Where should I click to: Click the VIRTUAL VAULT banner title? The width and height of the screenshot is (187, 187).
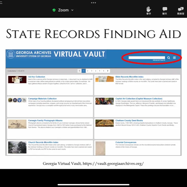(79, 54)
